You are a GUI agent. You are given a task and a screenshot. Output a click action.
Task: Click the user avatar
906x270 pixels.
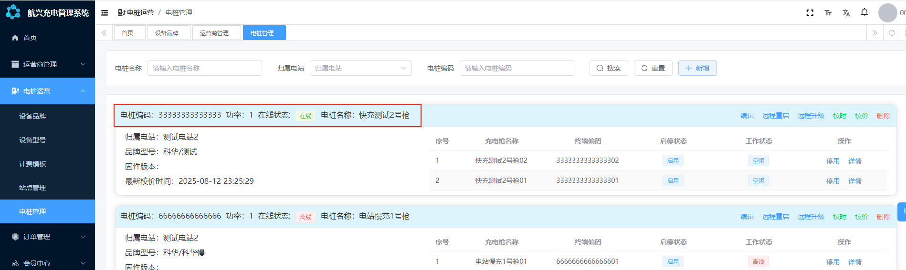click(887, 13)
